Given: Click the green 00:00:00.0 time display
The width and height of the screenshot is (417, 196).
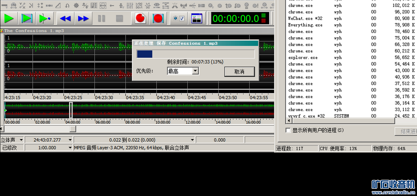Looking at the screenshot, I should pyautogui.click(x=236, y=18).
